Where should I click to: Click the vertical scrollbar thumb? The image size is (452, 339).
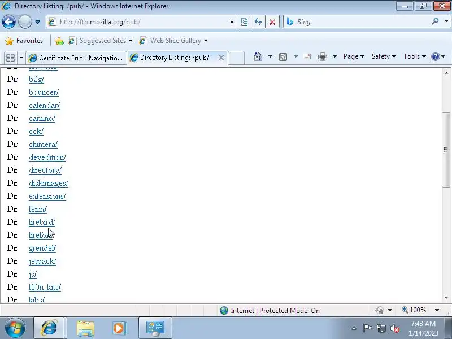pos(446,150)
